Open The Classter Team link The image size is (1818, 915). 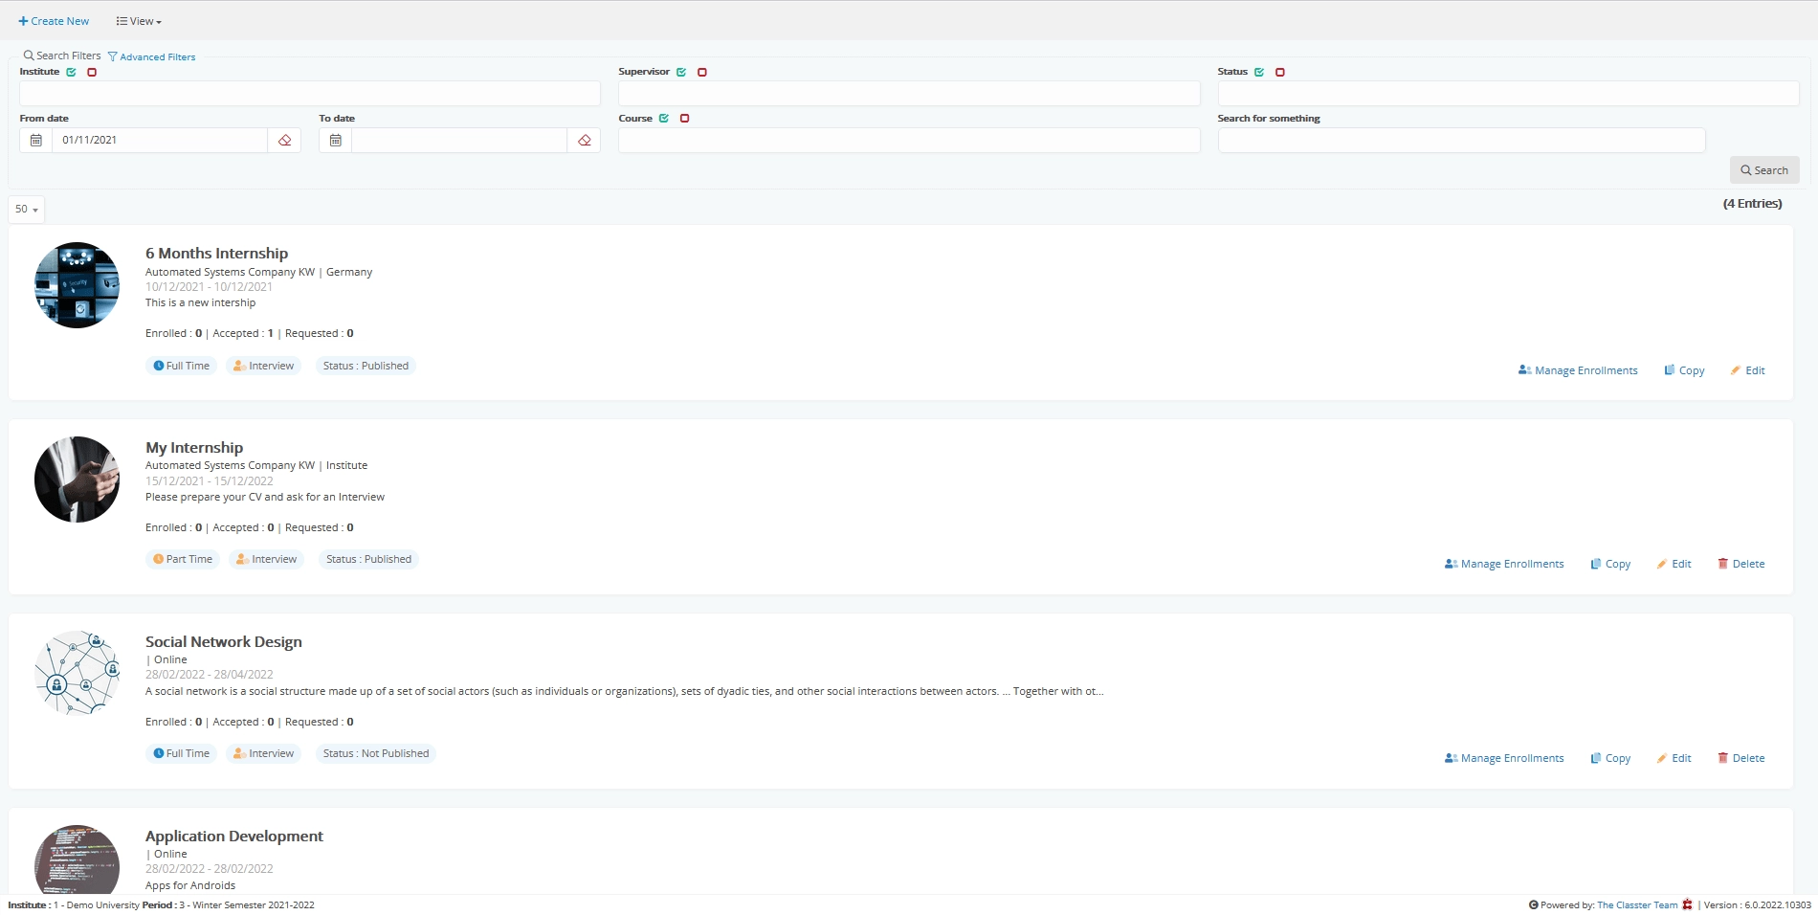(x=1637, y=905)
